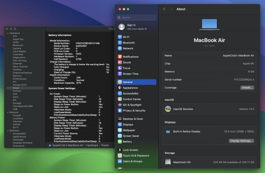Select Control Center icon
265x173 pixels.
tap(120, 99)
